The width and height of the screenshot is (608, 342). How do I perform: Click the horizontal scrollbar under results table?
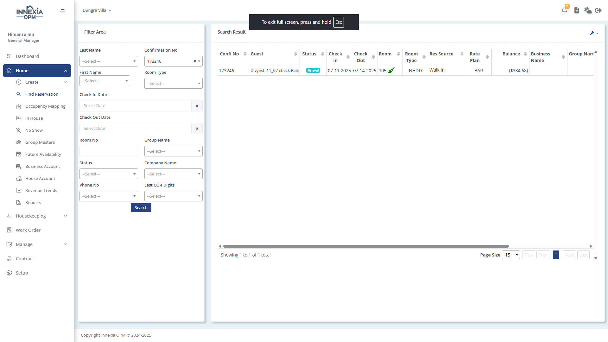coord(366,246)
